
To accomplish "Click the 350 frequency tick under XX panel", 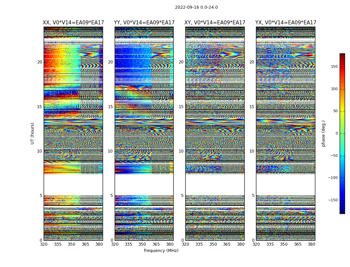I will tap(71, 244).
